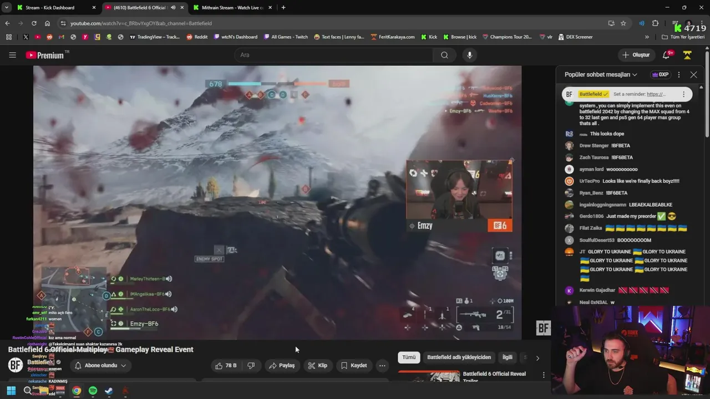Show more bookmarks chevron

tap(647, 37)
